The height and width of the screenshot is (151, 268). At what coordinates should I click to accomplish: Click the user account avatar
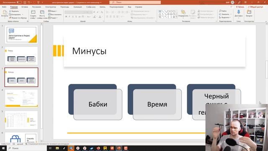click(232, 3)
